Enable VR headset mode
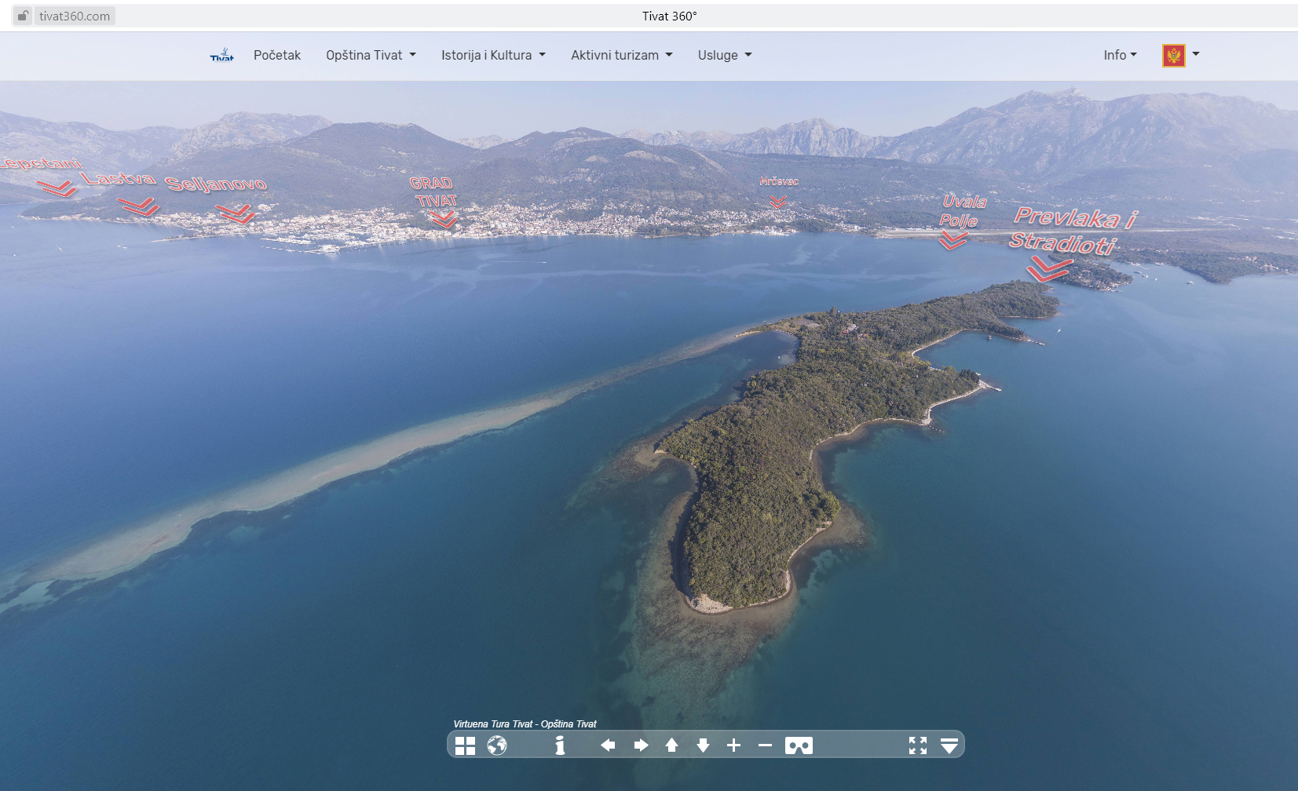Image resolution: width=1298 pixels, height=791 pixels. pyautogui.click(x=799, y=745)
